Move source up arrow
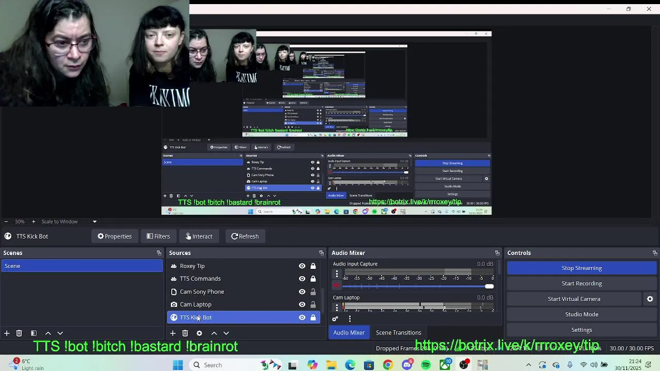 [x=214, y=333]
